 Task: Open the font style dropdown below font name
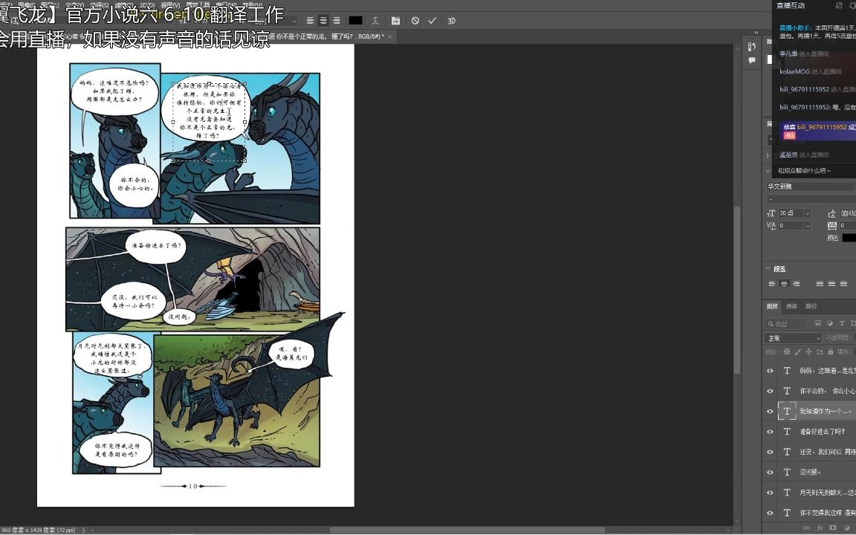click(x=811, y=198)
